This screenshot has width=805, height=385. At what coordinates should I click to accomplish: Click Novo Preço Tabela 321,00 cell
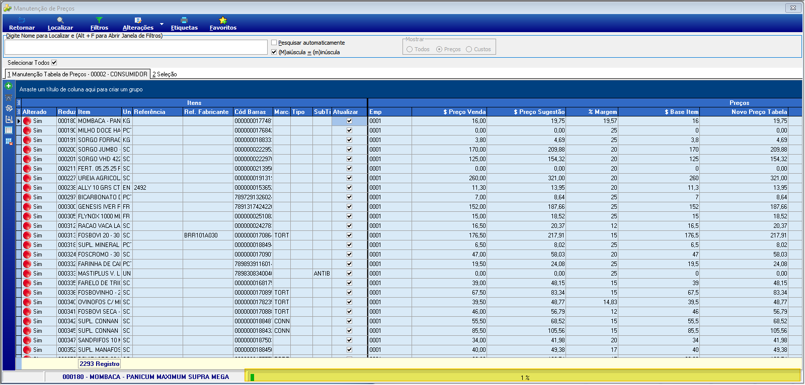[x=744, y=178]
